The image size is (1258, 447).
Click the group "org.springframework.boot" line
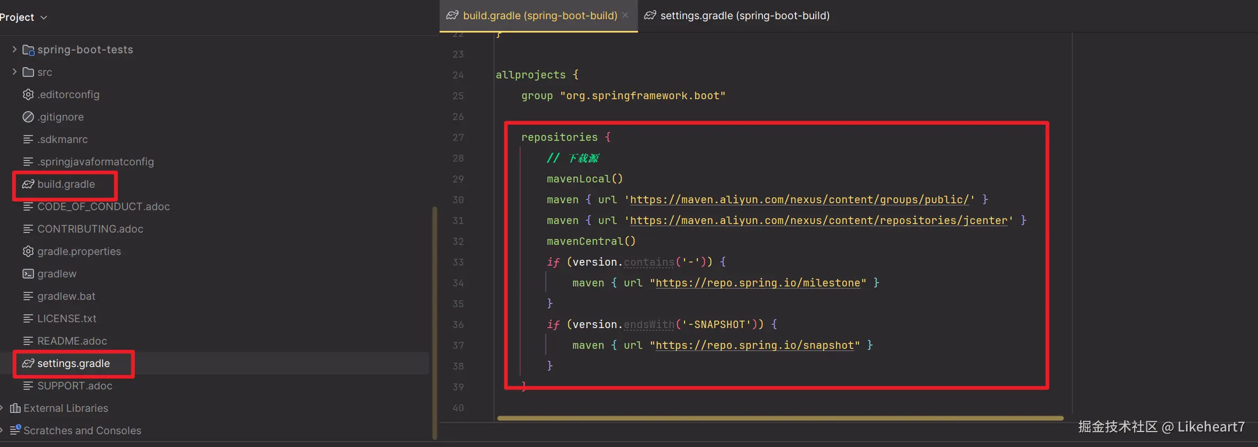[x=624, y=95]
